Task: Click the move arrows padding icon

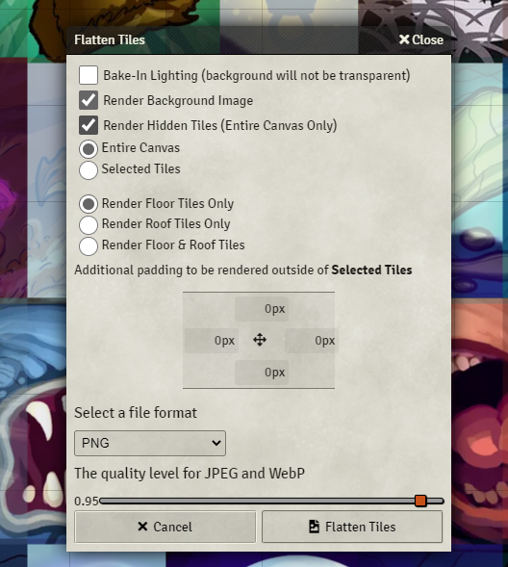Action: [x=260, y=340]
